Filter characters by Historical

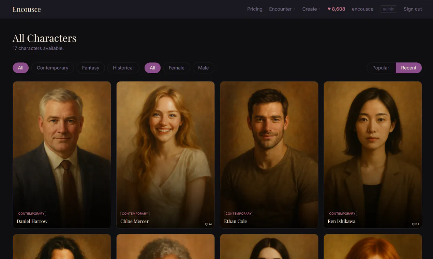click(x=123, y=68)
